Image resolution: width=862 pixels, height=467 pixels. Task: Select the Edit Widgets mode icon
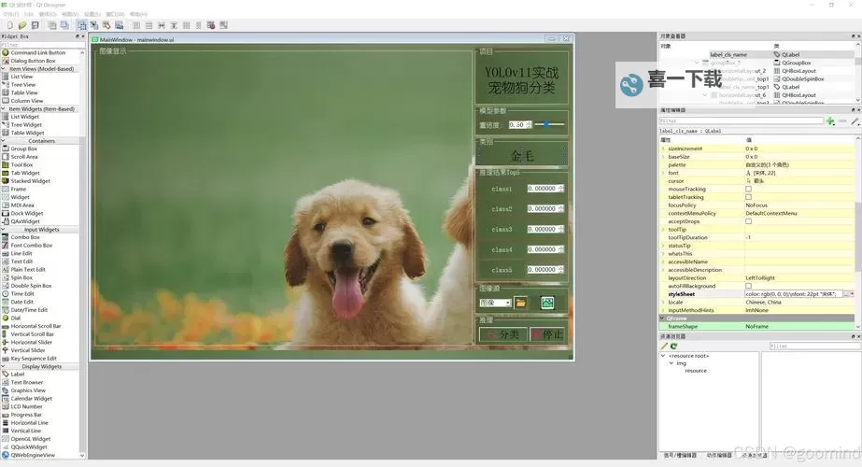click(x=82, y=25)
